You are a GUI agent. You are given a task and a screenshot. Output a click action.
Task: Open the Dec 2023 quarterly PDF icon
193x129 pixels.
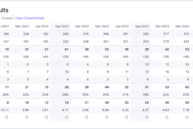(x=167, y=117)
